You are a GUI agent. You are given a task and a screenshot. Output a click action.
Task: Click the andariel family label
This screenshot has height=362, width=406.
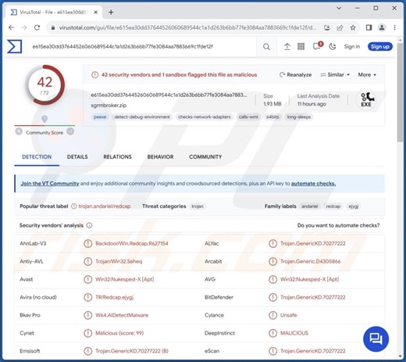pyautogui.click(x=310, y=206)
